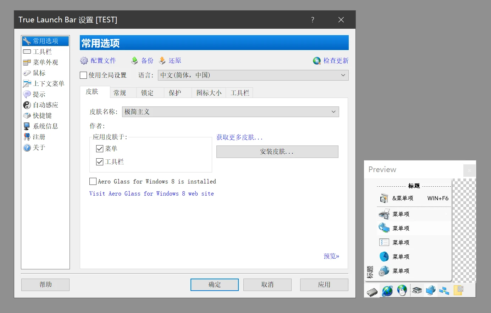The image size is (491, 313).
Task: Click the 安装皮肤... button
Action: tap(277, 152)
